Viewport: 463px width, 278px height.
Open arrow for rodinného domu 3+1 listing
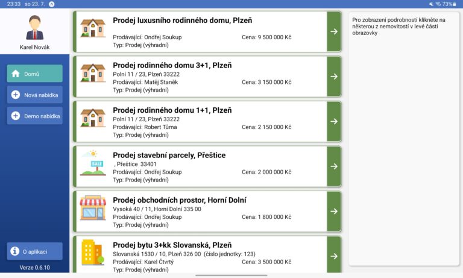pos(334,77)
